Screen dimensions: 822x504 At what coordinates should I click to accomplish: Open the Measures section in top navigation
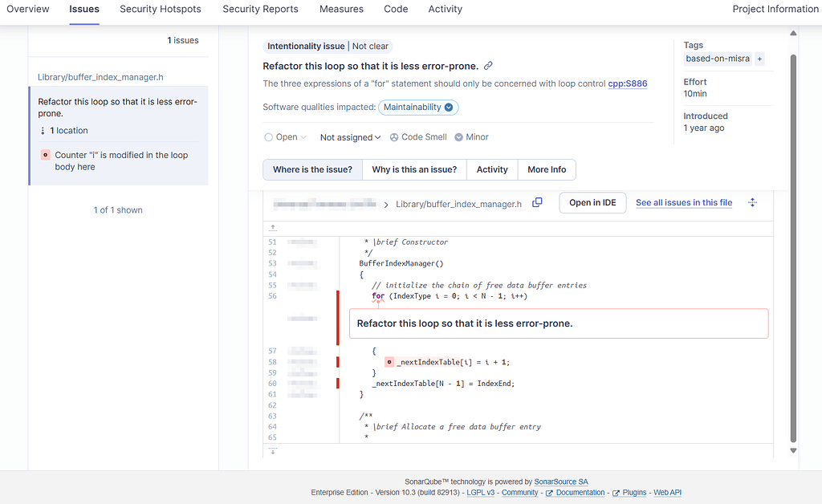341,9
